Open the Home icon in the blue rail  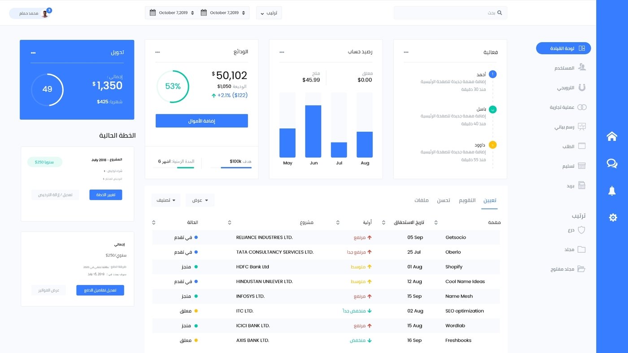point(612,137)
